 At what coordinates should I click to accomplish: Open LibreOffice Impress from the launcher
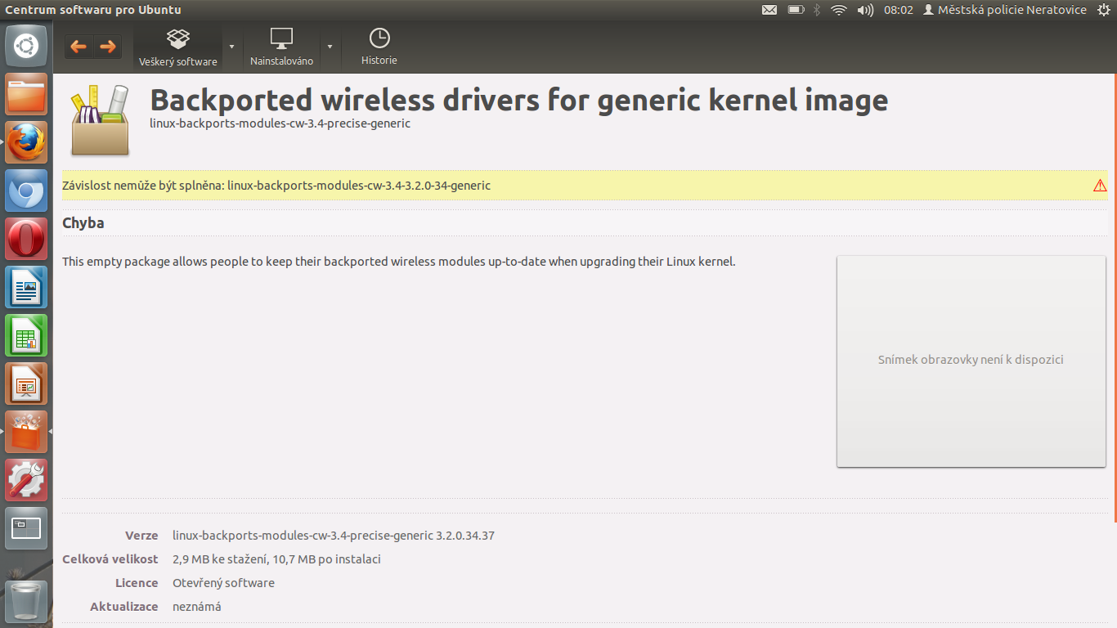tap(26, 384)
